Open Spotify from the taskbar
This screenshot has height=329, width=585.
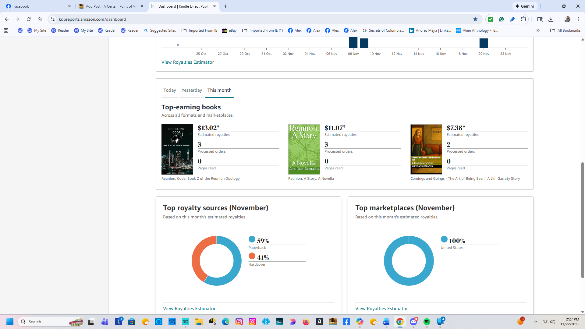click(427, 322)
